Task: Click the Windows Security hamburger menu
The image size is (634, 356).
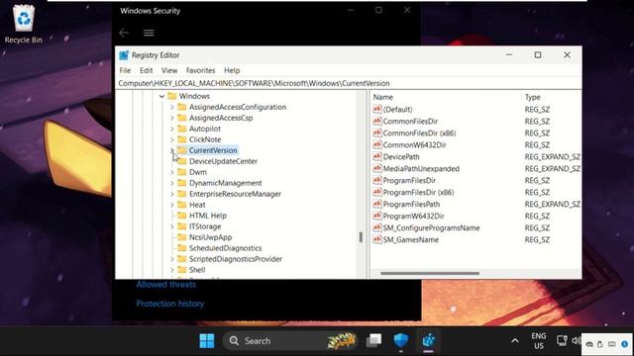Action: (x=149, y=33)
